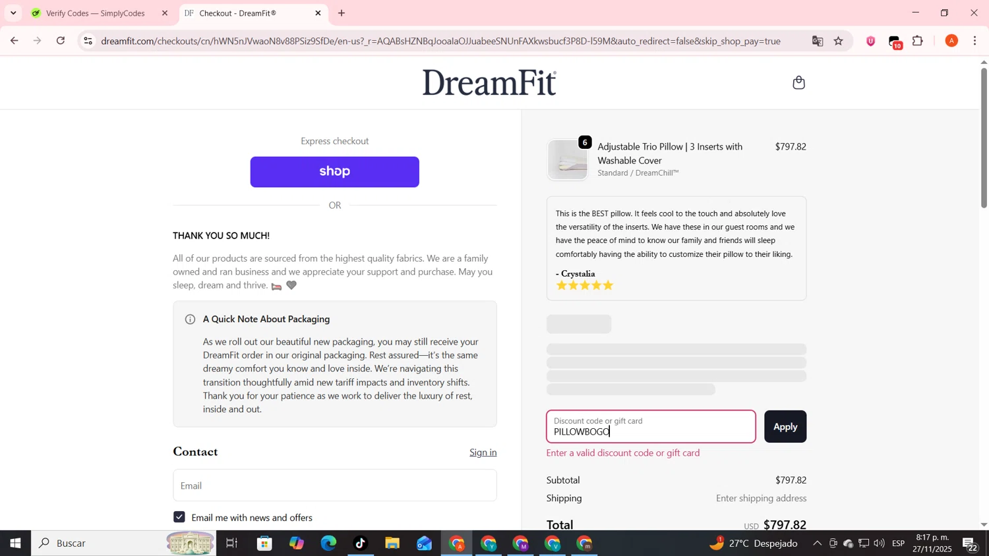Reload the checkout page
This screenshot has height=556, width=989.
tap(61, 41)
